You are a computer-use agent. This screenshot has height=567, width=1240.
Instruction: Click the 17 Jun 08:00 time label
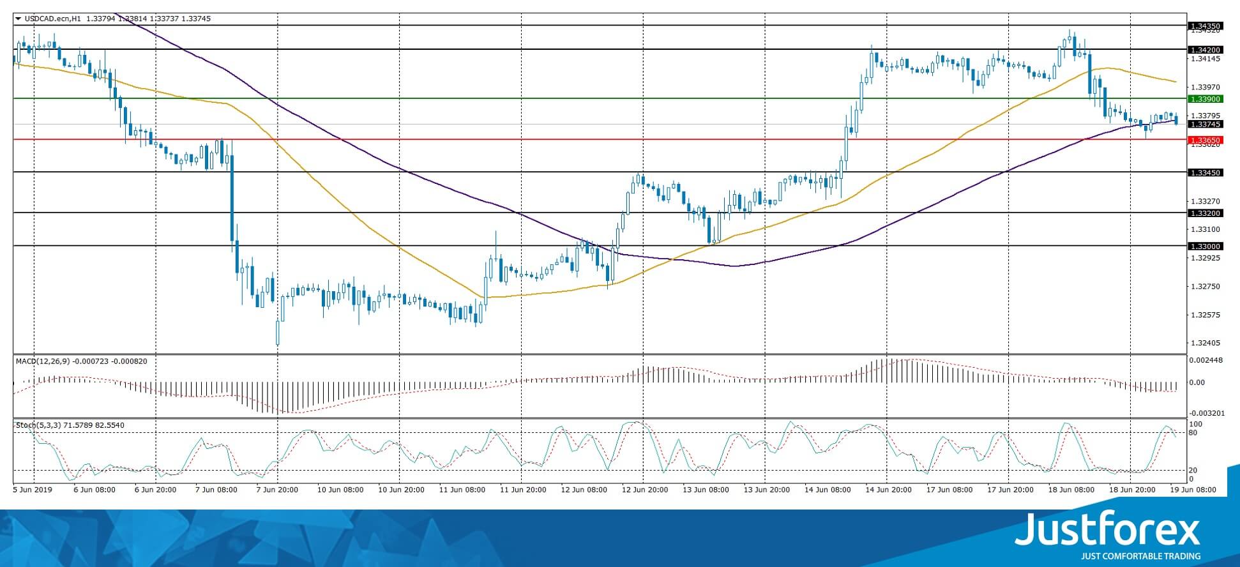click(x=949, y=490)
